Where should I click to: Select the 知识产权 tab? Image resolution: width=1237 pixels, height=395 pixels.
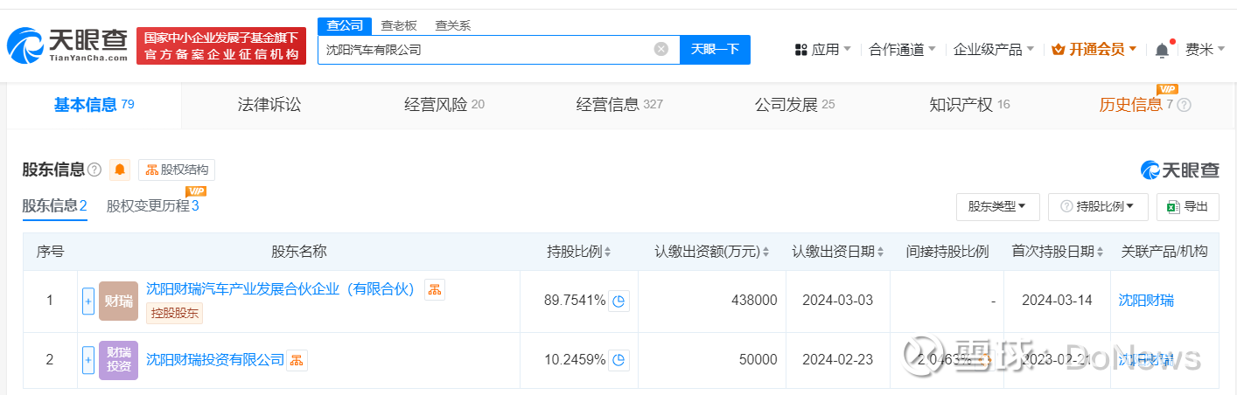[969, 105]
